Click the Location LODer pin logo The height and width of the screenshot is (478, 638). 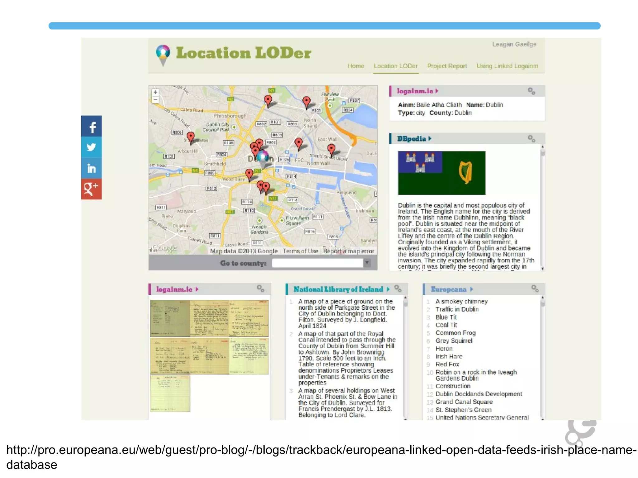(163, 55)
